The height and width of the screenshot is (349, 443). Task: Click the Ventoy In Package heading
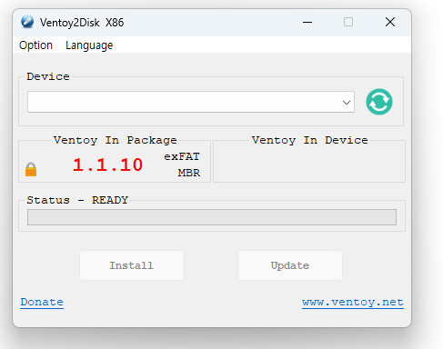click(116, 140)
